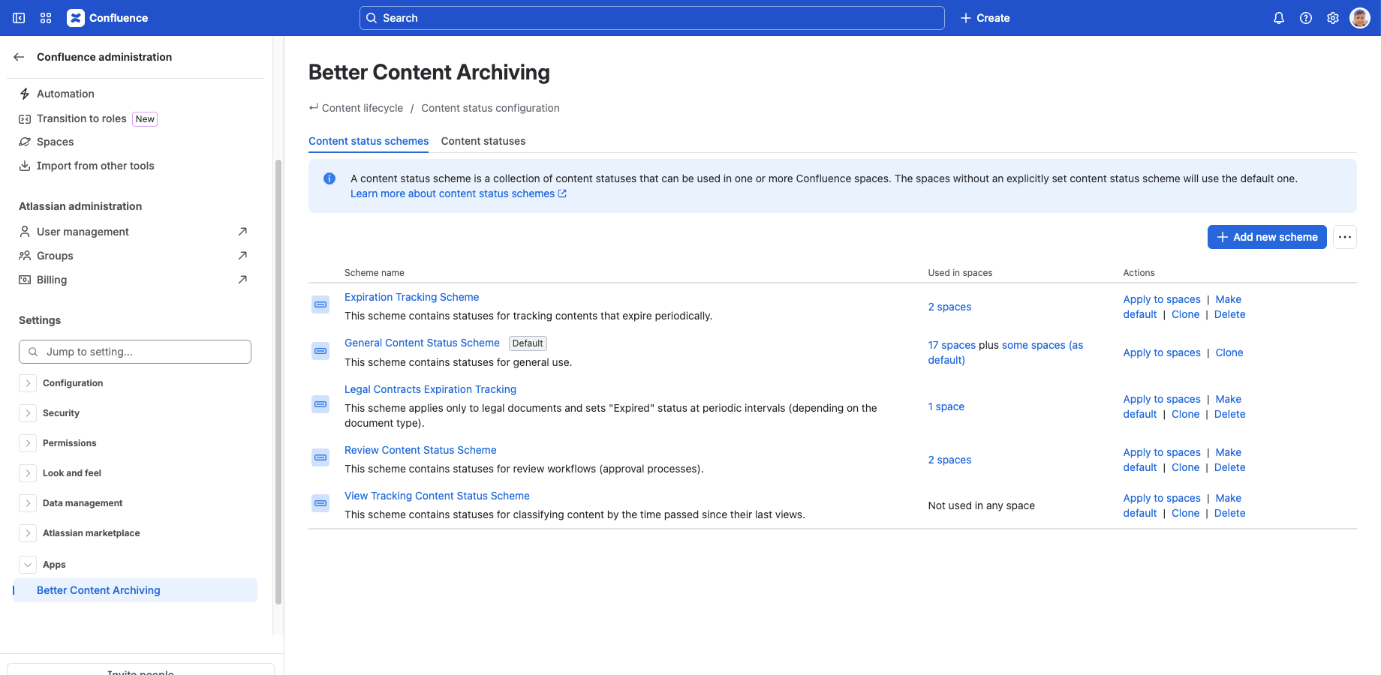The width and height of the screenshot is (1381, 675).
Task: Apply Review Content Status Scheme to spaces
Action: [1162, 452]
